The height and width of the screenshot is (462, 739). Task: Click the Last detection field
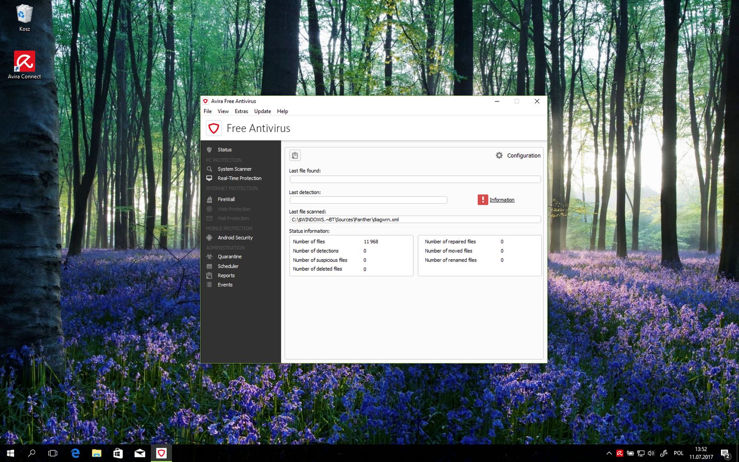coord(368,200)
